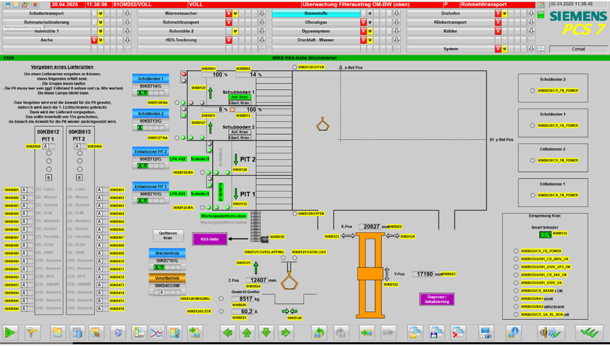Click the Diagnose / Initialisierung button

(437, 299)
